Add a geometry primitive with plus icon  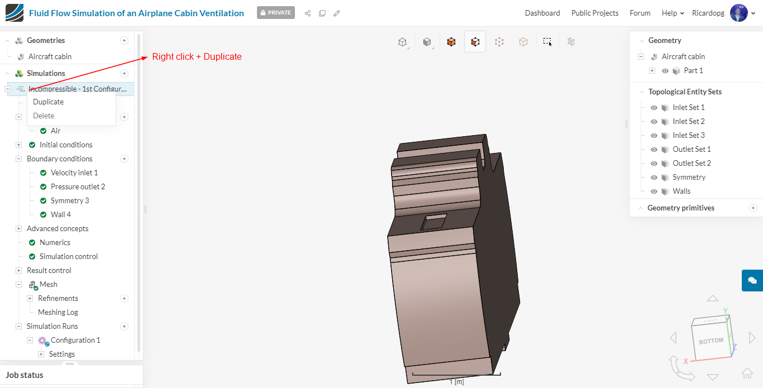click(753, 208)
